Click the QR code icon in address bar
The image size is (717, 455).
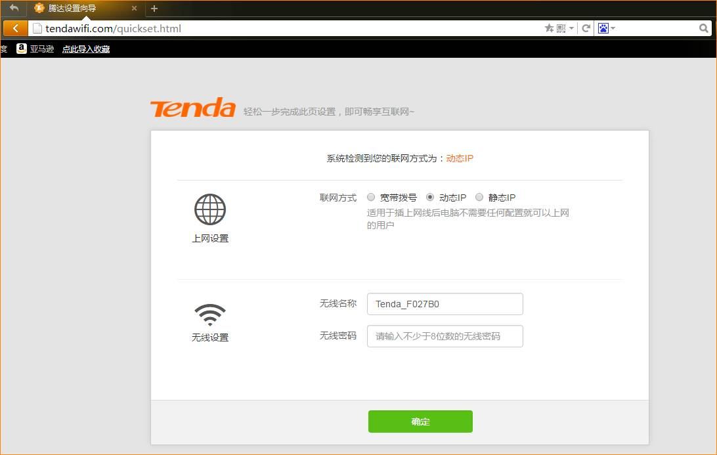[x=561, y=28]
